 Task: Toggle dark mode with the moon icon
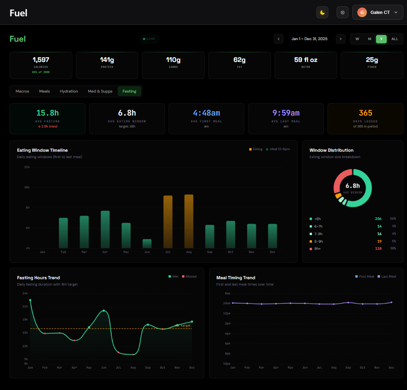[x=322, y=12]
